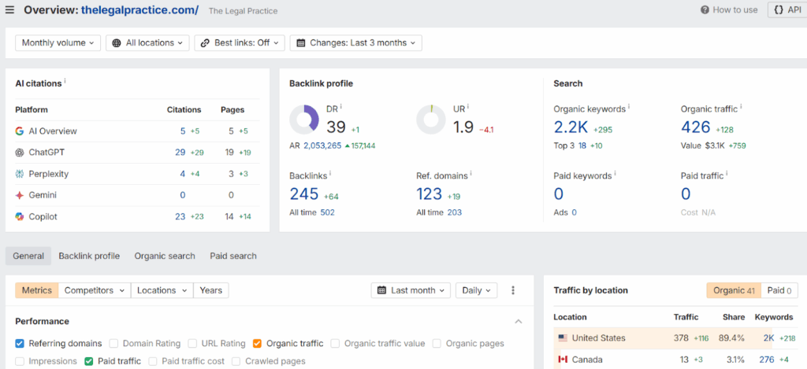The width and height of the screenshot is (807, 369).
Task: Click the How to use help icon
Action: [x=705, y=9]
